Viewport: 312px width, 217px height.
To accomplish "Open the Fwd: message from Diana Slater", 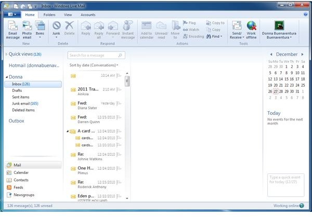I will click(96, 105).
